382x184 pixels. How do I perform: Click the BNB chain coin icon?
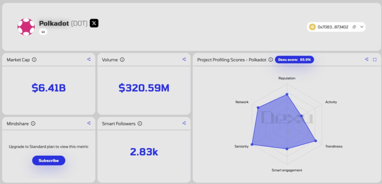(x=312, y=27)
